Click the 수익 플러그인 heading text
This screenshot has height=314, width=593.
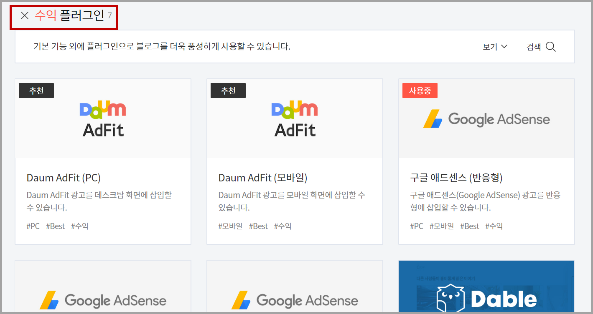pyautogui.click(x=69, y=16)
